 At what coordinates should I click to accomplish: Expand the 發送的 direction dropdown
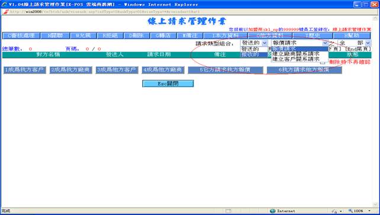(x=254, y=43)
